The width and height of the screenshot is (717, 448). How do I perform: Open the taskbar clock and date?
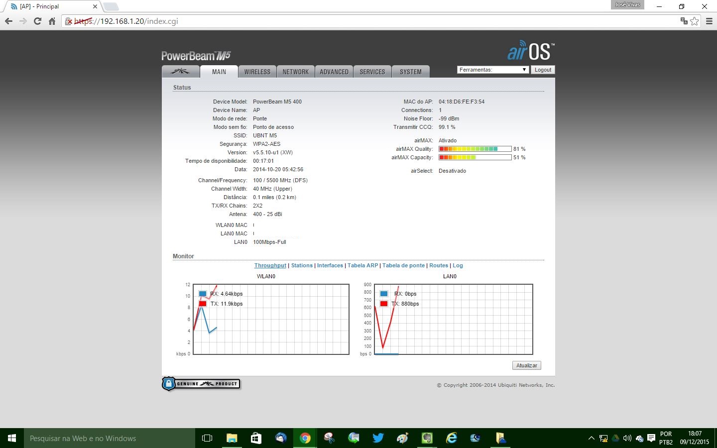pos(695,438)
